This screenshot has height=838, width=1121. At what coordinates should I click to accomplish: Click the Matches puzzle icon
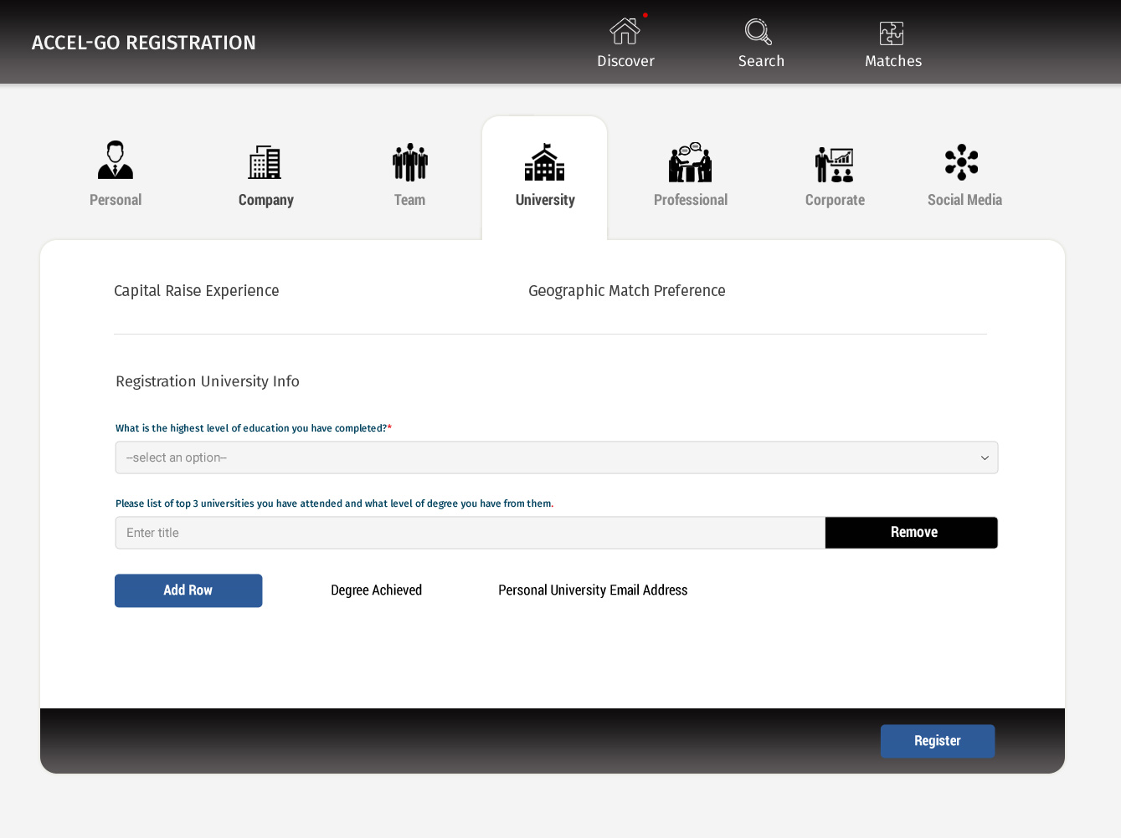point(892,33)
